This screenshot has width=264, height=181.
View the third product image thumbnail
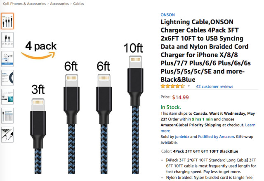pos(7,59)
